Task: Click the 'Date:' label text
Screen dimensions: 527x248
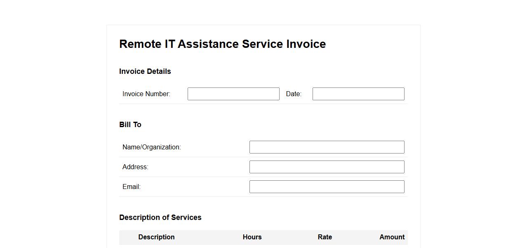Action: (x=294, y=94)
